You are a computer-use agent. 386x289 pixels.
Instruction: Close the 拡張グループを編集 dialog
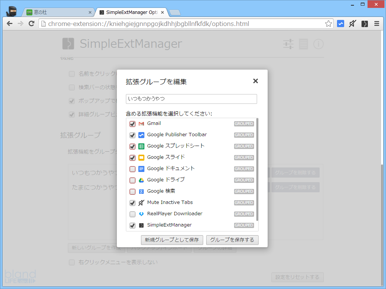pos(256,81)
